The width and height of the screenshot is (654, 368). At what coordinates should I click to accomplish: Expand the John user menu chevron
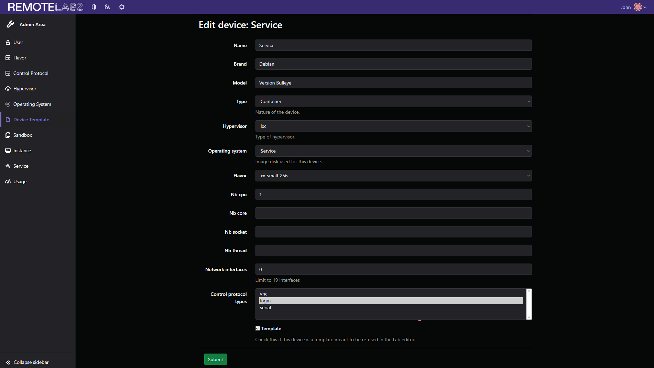coord(645,7)
